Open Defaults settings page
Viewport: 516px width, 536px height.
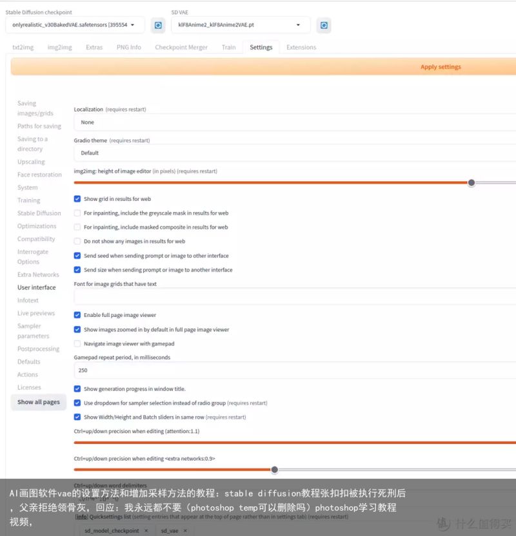[x=29, y=361]
